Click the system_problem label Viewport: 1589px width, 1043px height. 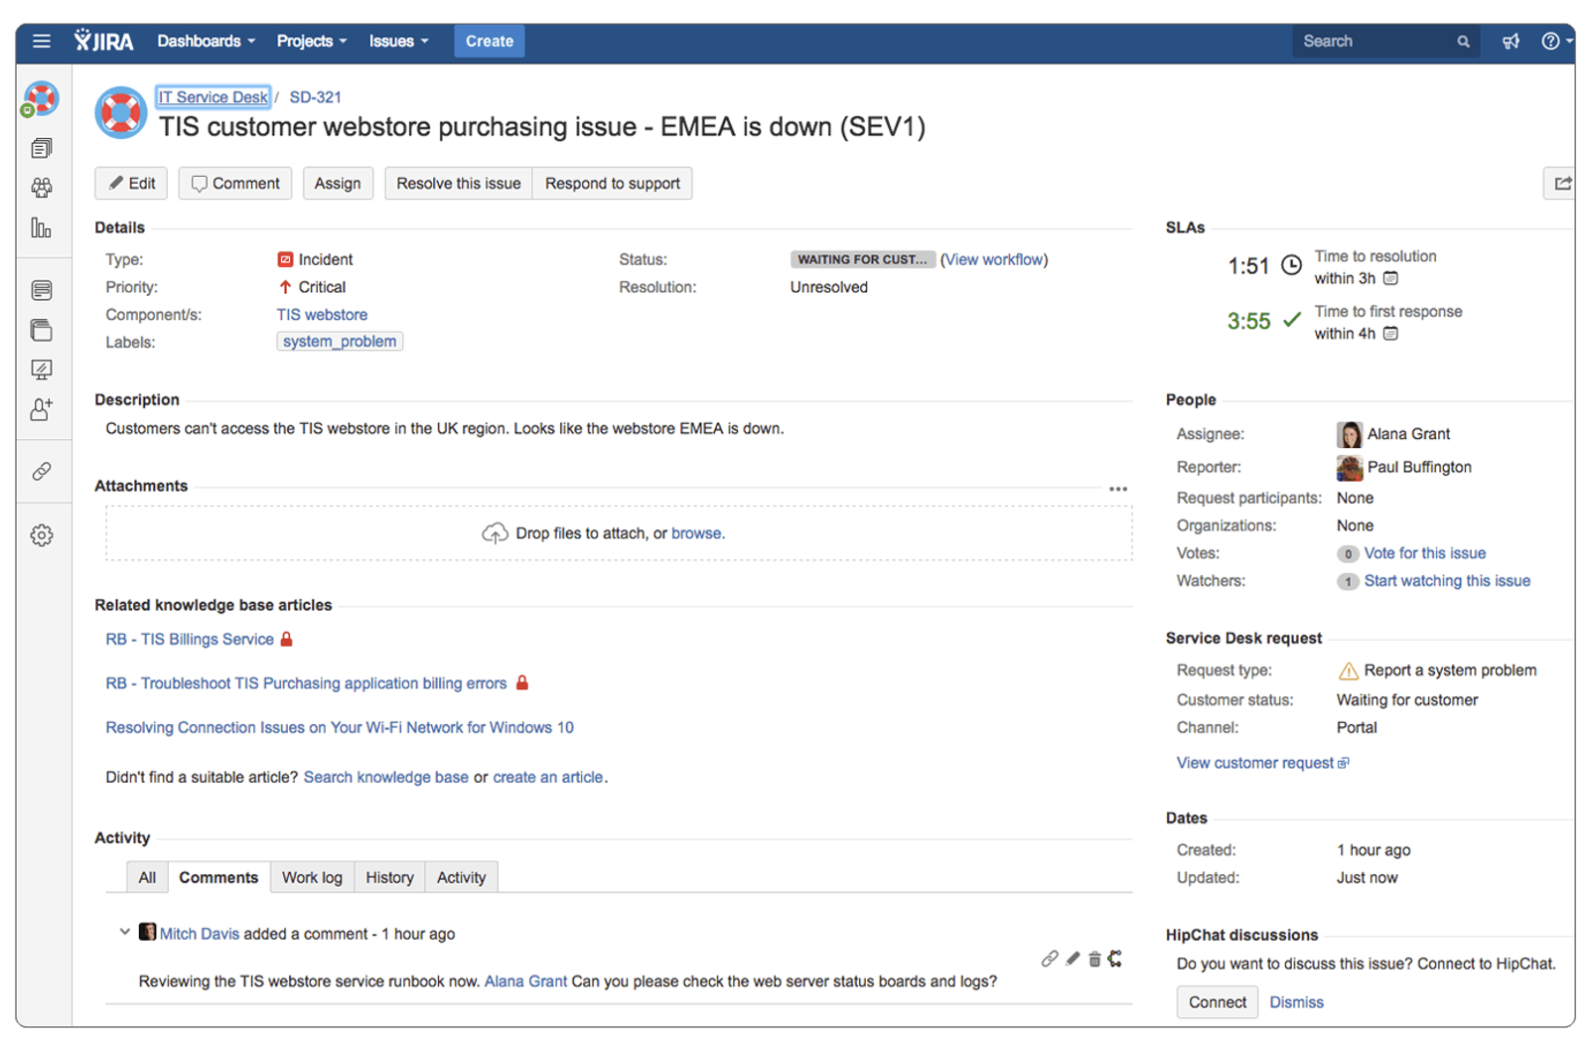(340, 342)
